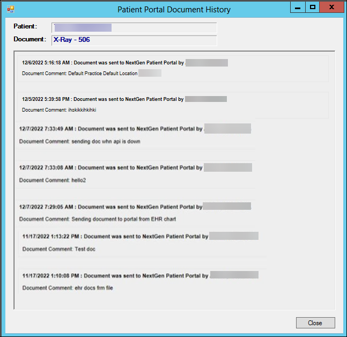Click the Close button
Viewport: 347px width, 337px height.
point(315,323)
